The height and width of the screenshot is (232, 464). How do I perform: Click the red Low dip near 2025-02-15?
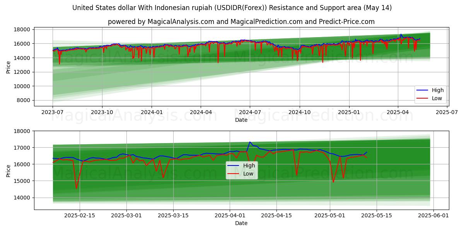pos(76,188)
